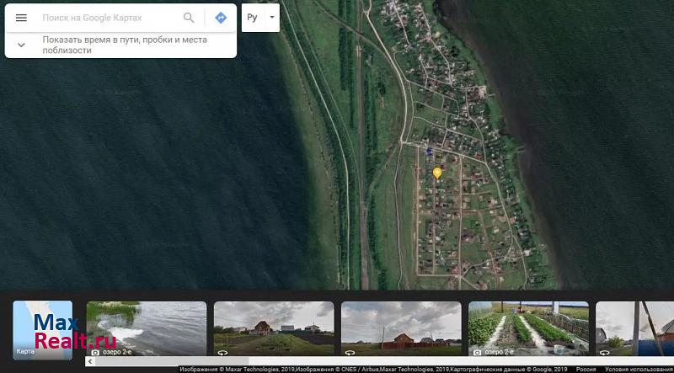
Task: Expand the travel time and traffic panel
Action: 21,45
